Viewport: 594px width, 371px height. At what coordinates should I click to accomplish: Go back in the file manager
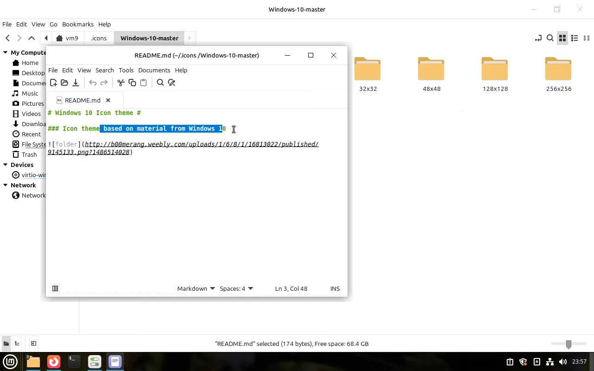tap(7, 38)
